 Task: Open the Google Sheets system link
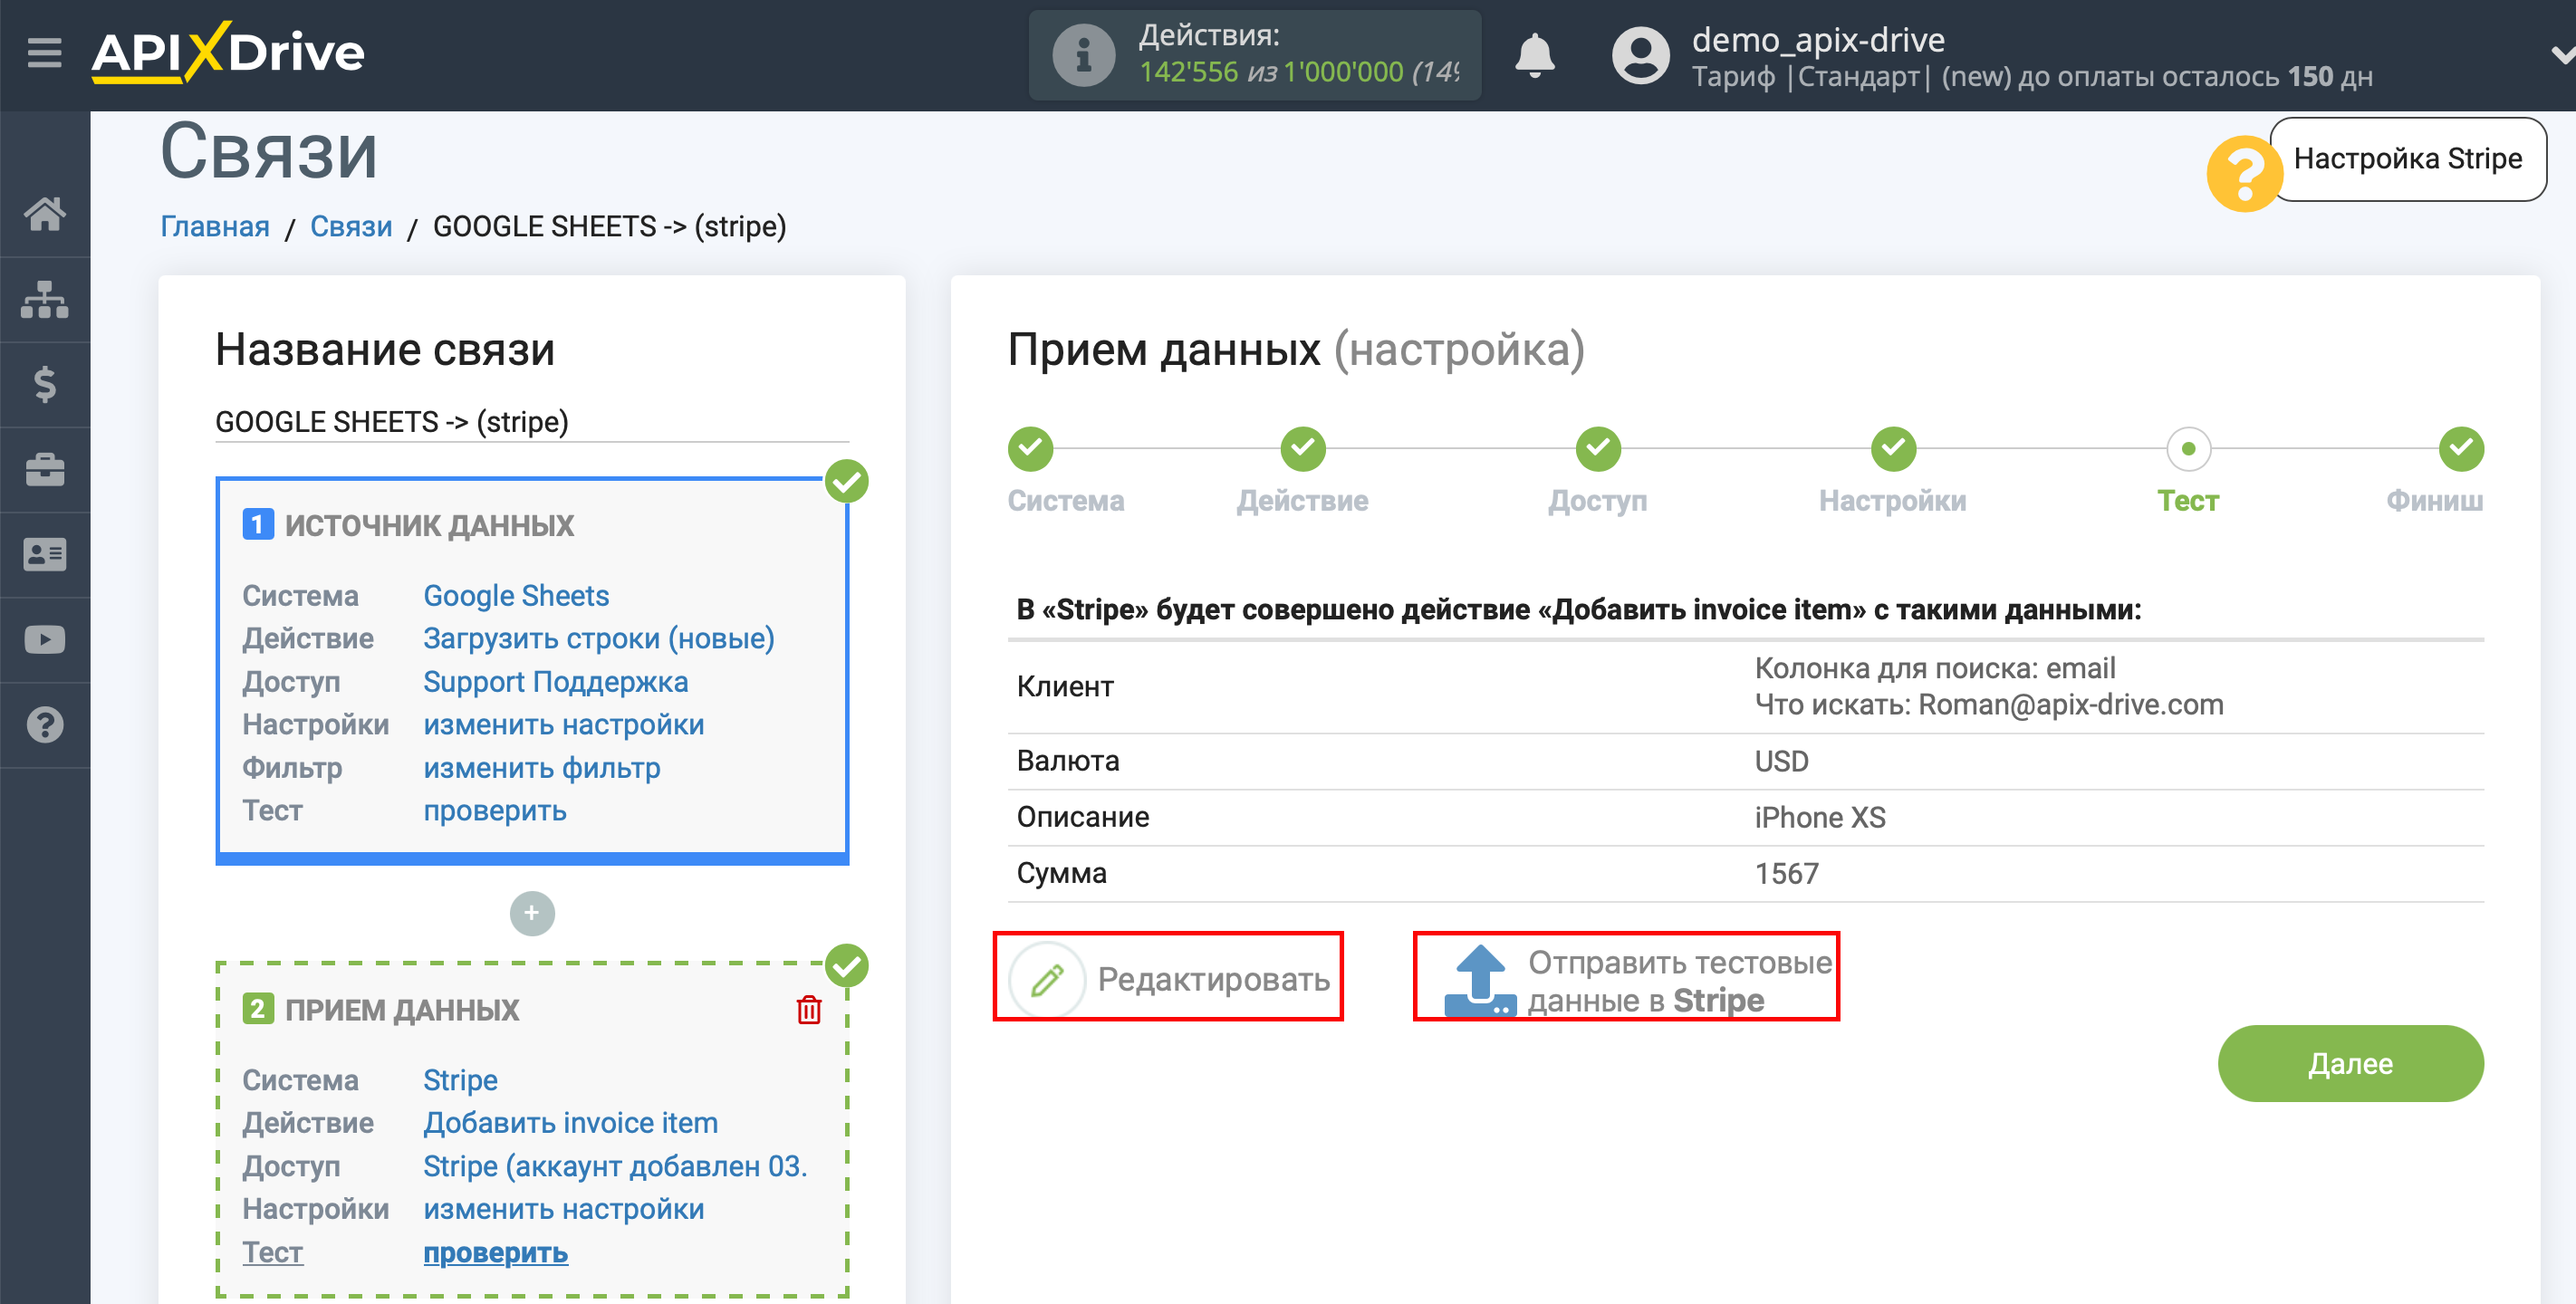[516, 596]
